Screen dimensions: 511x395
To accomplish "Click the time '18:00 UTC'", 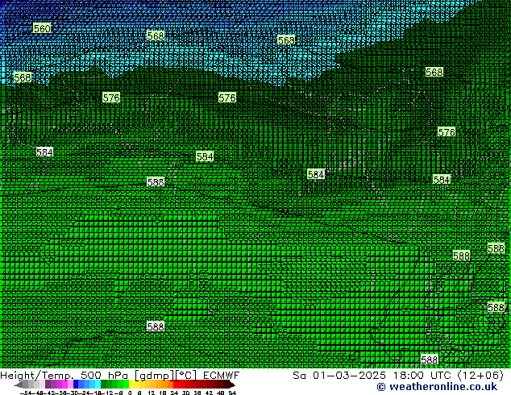I will pyautogui.click(x=422, y=375).
